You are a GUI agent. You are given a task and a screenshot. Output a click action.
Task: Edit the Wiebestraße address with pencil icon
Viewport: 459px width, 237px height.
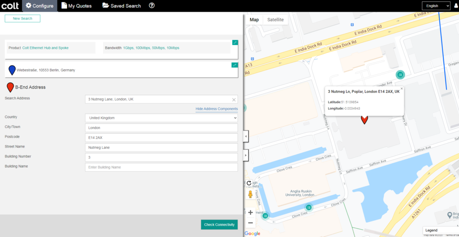point(235,65)
